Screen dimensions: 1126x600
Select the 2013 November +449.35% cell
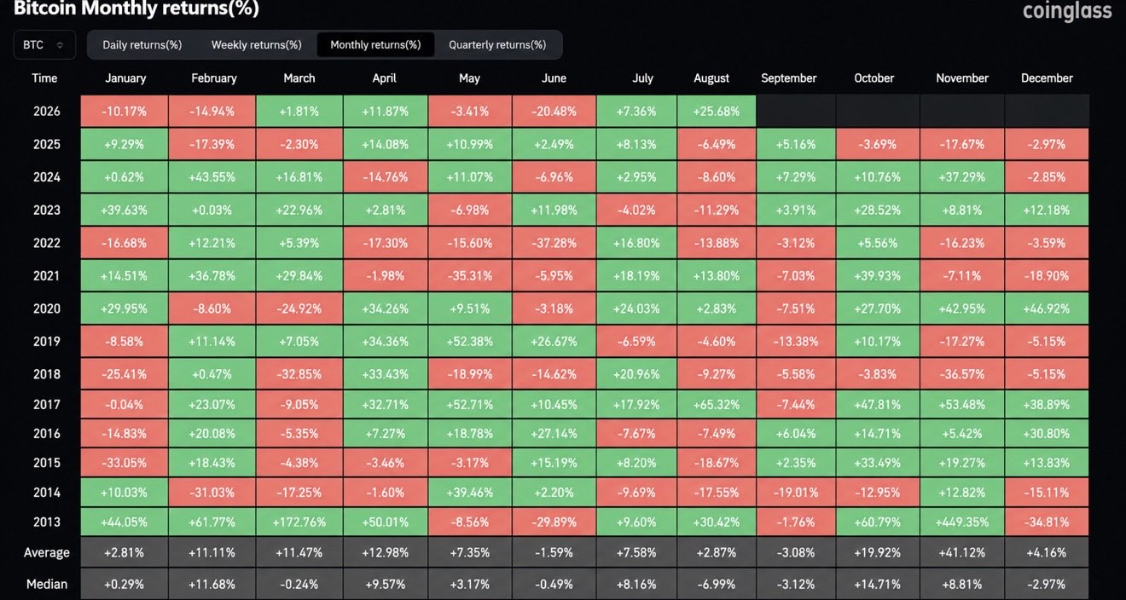[x=962, y=522]
